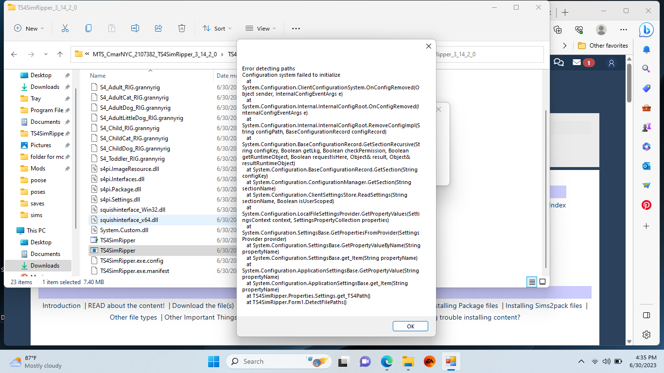Click the Rename icon in File Explorer toolbar

coord(135,28)
